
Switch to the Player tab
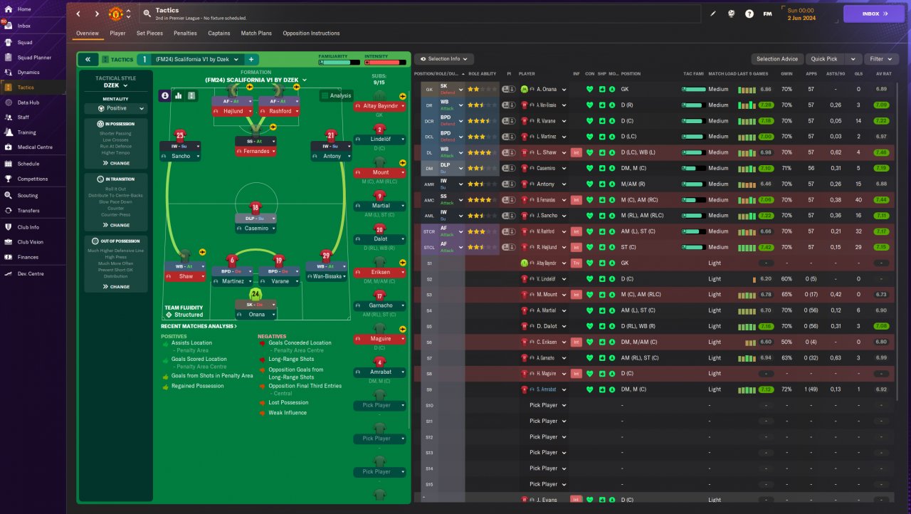tap(117, 33)
